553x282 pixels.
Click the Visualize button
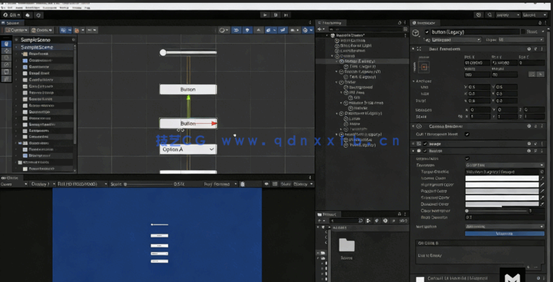tap(505, 233)
